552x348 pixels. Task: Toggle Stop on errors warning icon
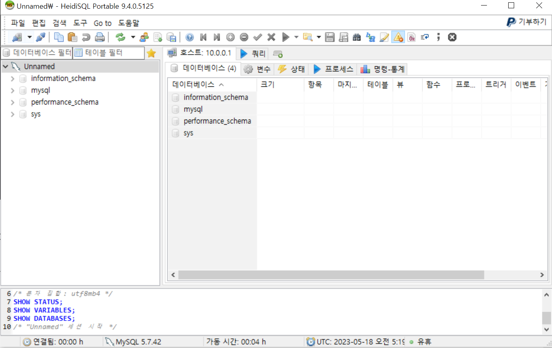pyautogui.click(x=398, y=37)
